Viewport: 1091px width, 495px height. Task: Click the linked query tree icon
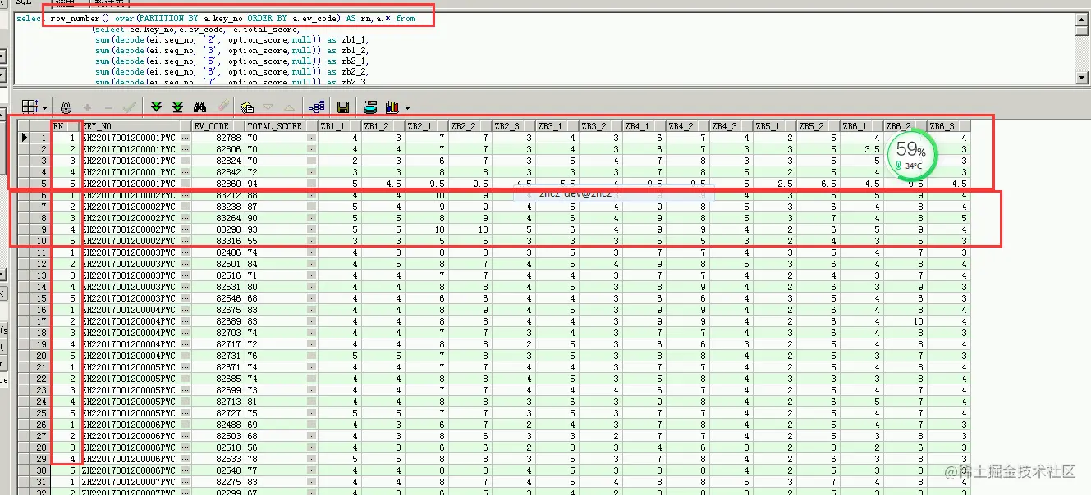point(316,107)
